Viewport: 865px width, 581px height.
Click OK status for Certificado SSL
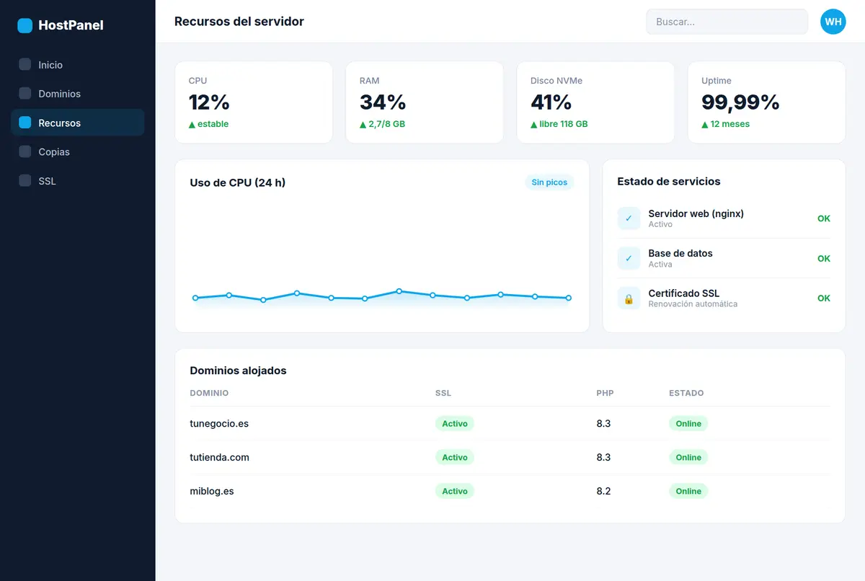click(824, 298)
